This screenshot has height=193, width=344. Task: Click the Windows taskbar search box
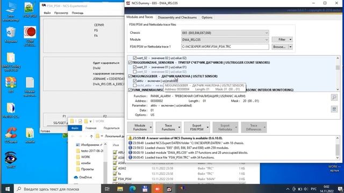coord(58,189)
